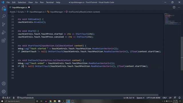Image resolution: width=183 pixels, height=103 pixels.
Task: Open the Source Control view
Action: [x=4, y=24]
